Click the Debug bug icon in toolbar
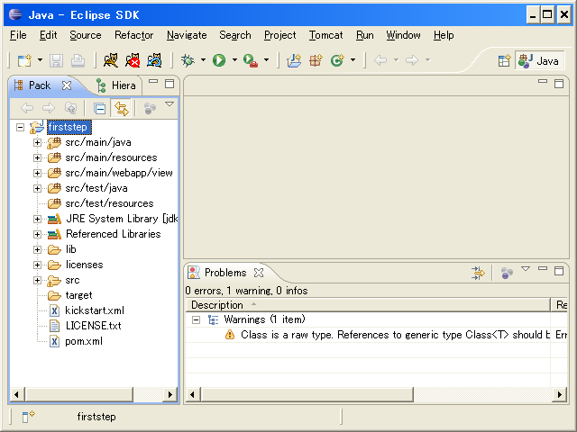The height and width of the screenshot is (432, 577). [188, 60]
